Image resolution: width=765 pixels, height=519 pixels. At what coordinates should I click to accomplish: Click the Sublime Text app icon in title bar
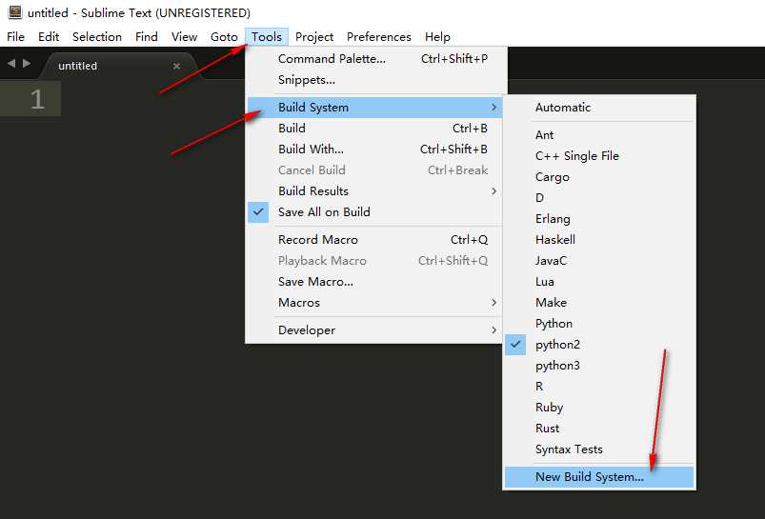(x=13, y=12)
